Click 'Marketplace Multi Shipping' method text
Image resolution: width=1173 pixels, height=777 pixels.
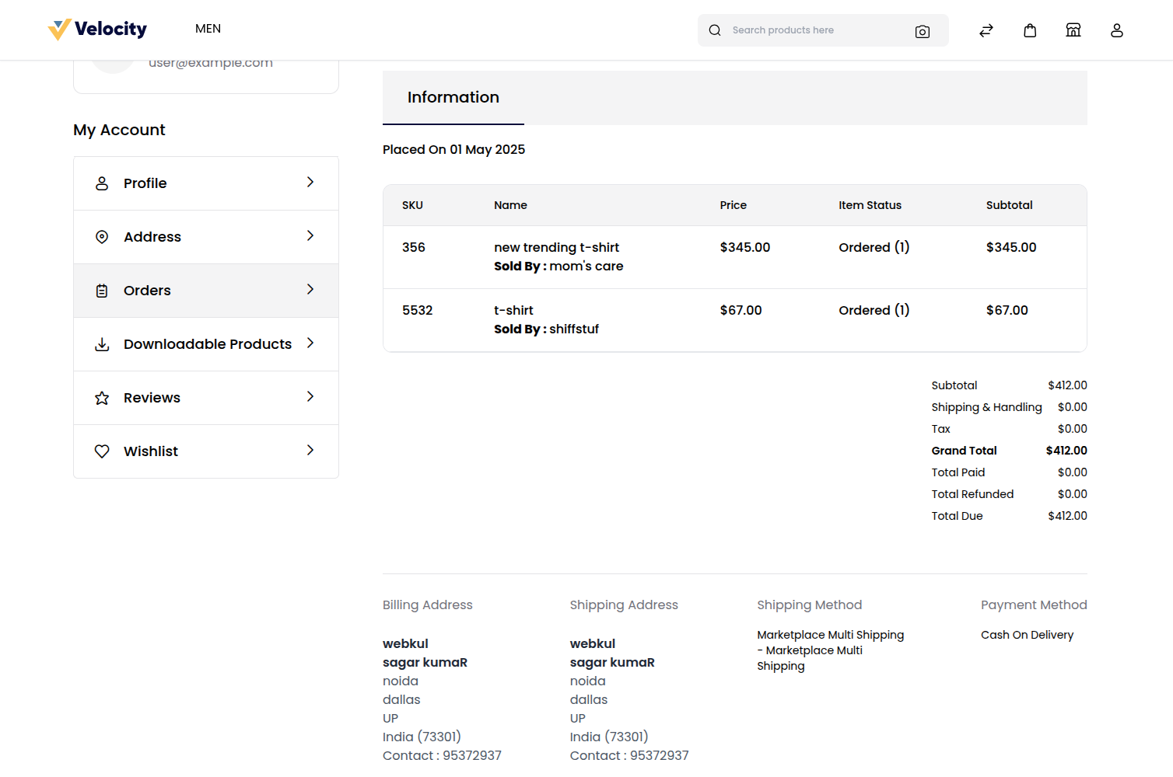(x=831, y=650)
